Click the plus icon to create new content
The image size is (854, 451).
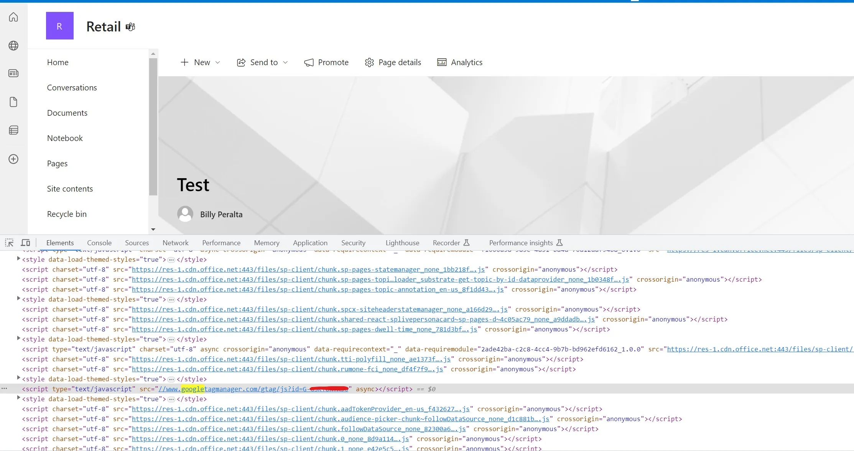(x=13, y=159)
